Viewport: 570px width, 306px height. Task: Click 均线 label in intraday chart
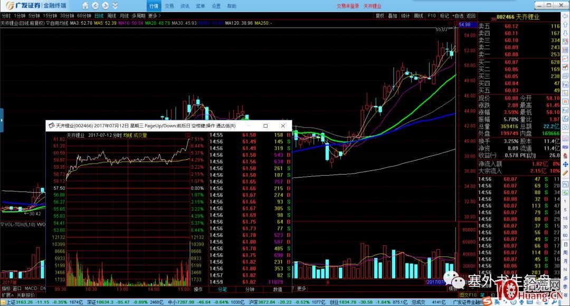[127, 135]
